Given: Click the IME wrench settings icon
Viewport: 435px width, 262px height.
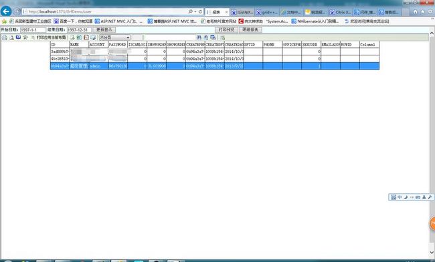Looking at the screenshot, I should click(x=430, y=197).
